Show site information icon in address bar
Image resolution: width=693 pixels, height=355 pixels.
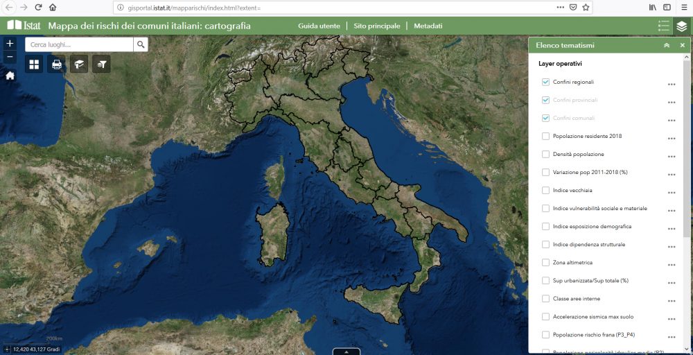(x=121, y=8)
